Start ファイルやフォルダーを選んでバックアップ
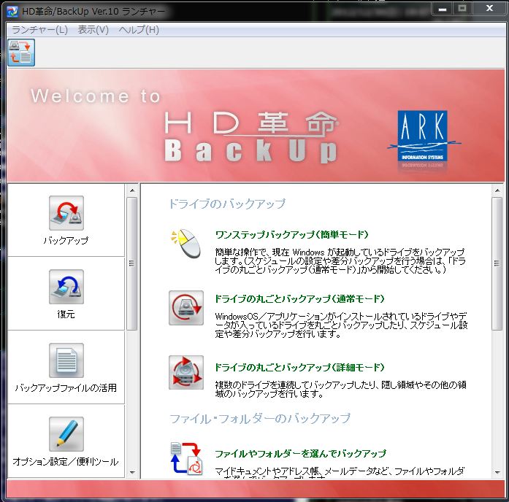This screenshot has width=509, height=502. (301, 453)
